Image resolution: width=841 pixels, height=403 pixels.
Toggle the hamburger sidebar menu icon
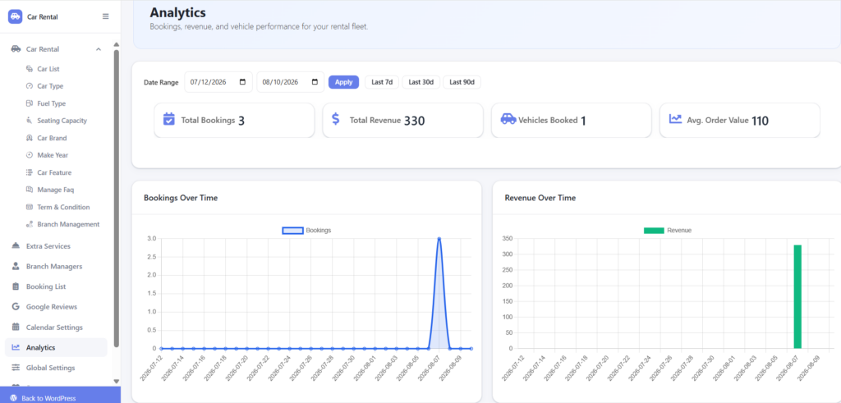coord(106,16)
